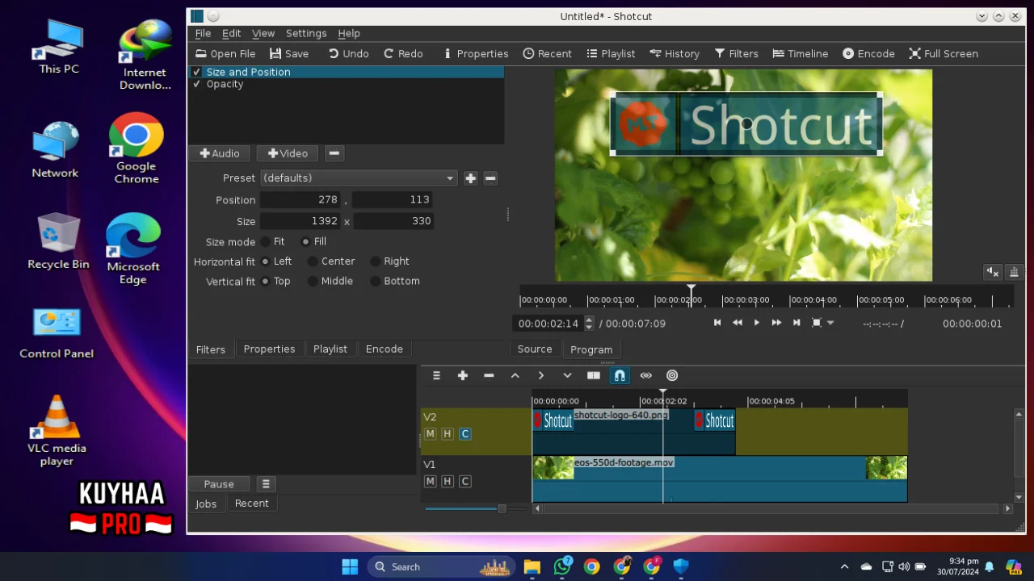Click the timecode spinner arrows

coord(589,324)
